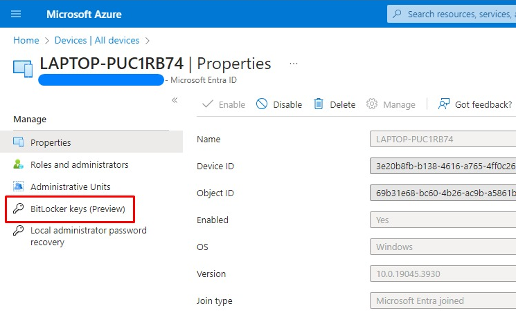This screenshot has height=315, width=516.
Task: Click the Manage toolbar button
Action: [x=391, y=104]
